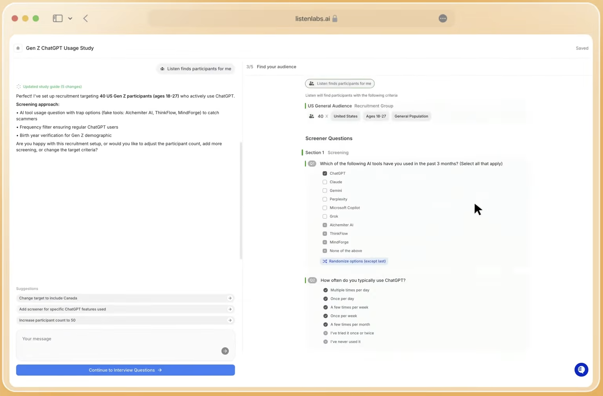
Task: Open the chat bubble in the bottom-right corner
Action: [x=581, y=369]
